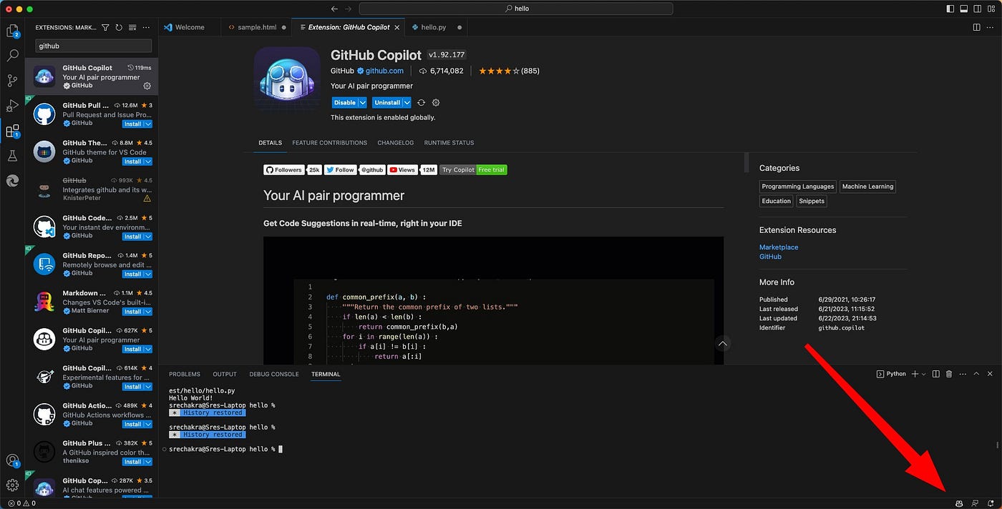This screenshot has height=509, width=1002.
Task: Open the Marketplace resource link
Action: [x=779, y=247]
